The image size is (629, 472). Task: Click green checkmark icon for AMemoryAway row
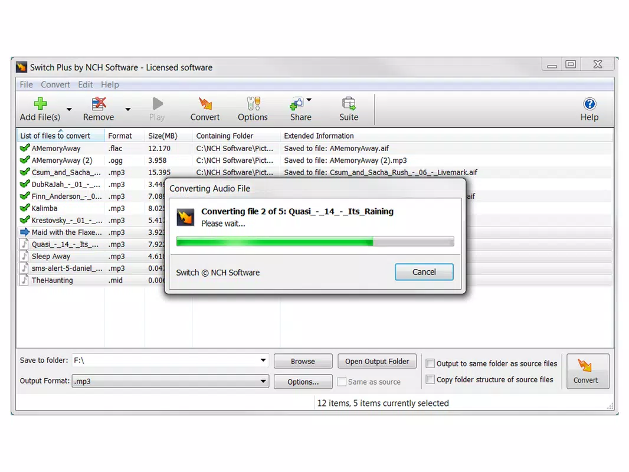click(x=25, y=148)
